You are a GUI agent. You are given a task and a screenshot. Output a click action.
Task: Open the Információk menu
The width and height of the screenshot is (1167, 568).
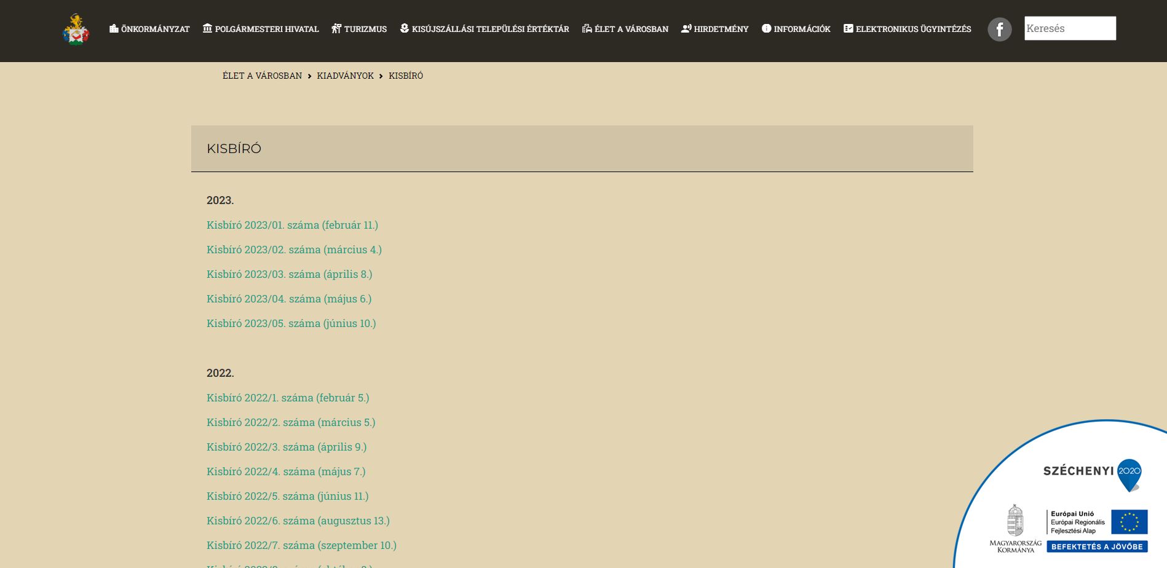click(802, 29)
